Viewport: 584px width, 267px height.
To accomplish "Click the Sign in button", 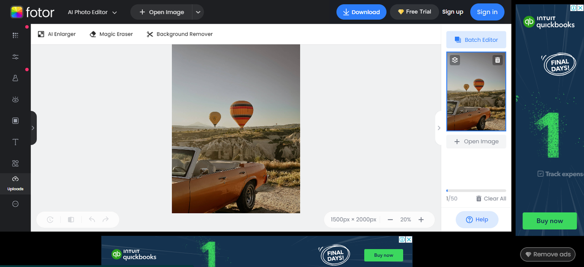I will pos(487,12).
